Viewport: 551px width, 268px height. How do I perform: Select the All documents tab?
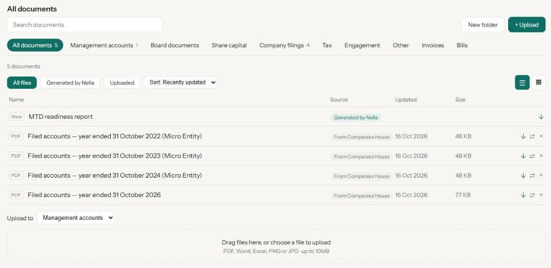35,45
